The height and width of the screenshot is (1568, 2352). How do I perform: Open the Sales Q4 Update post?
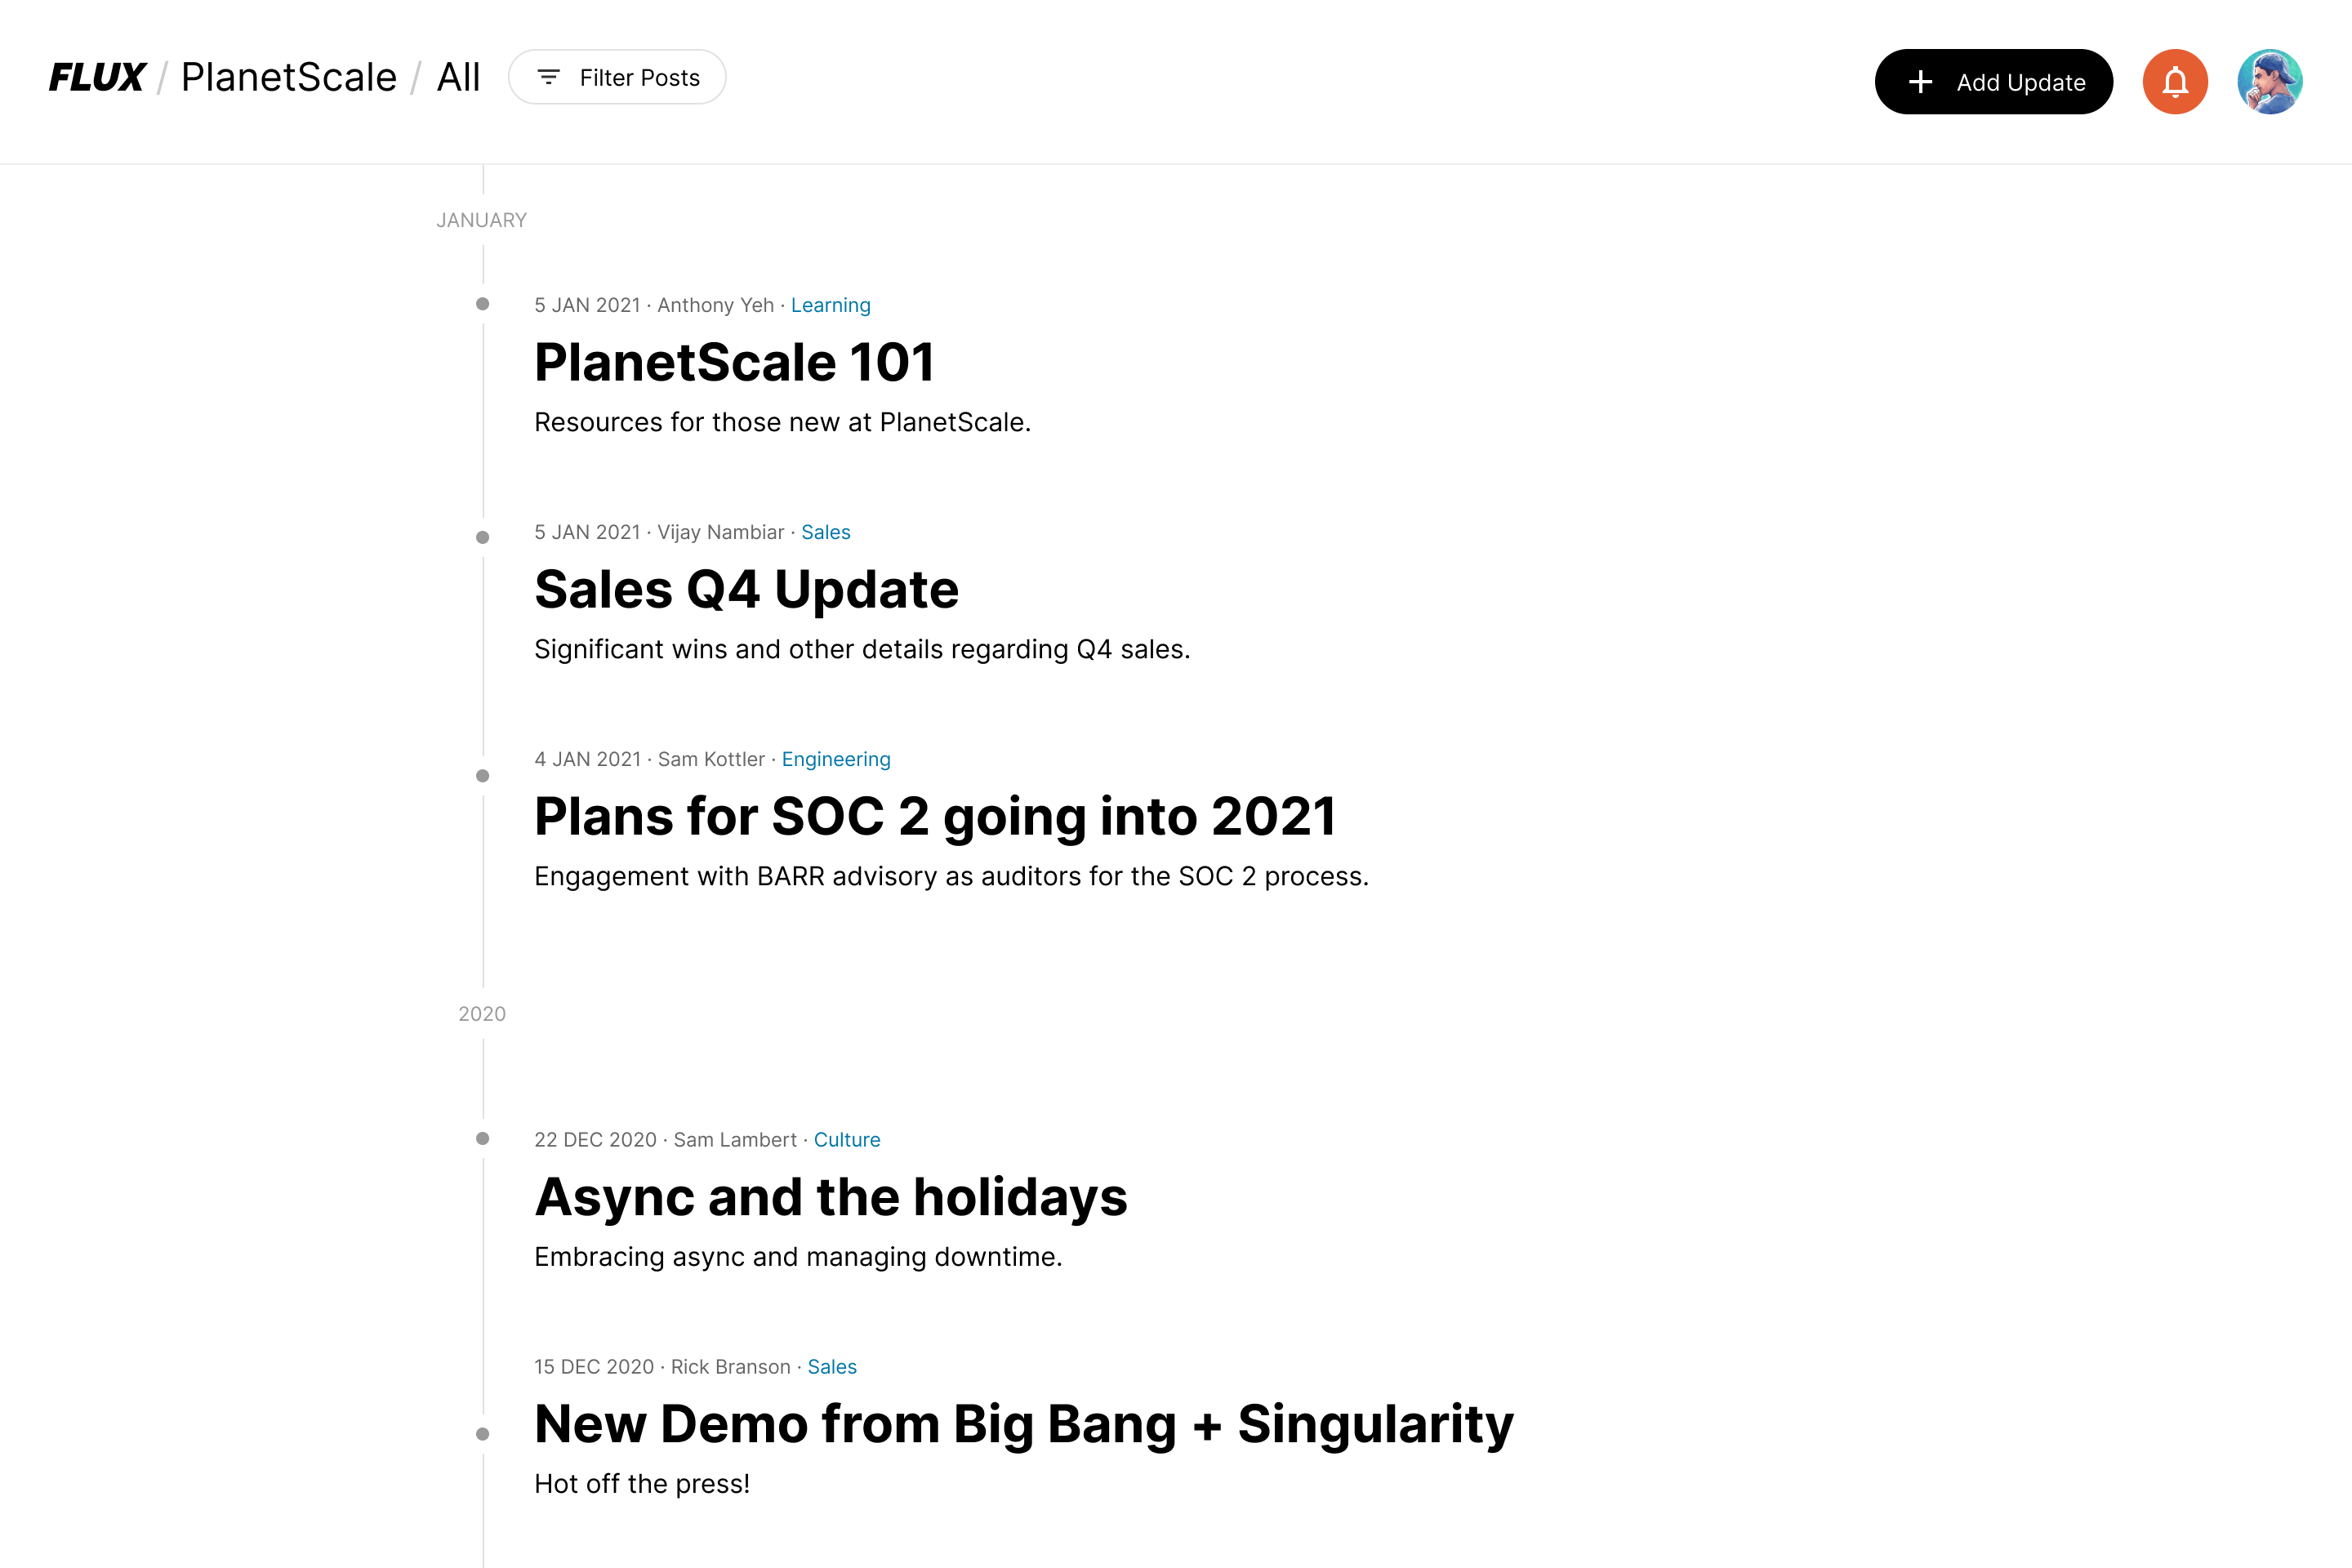point(746,589)
